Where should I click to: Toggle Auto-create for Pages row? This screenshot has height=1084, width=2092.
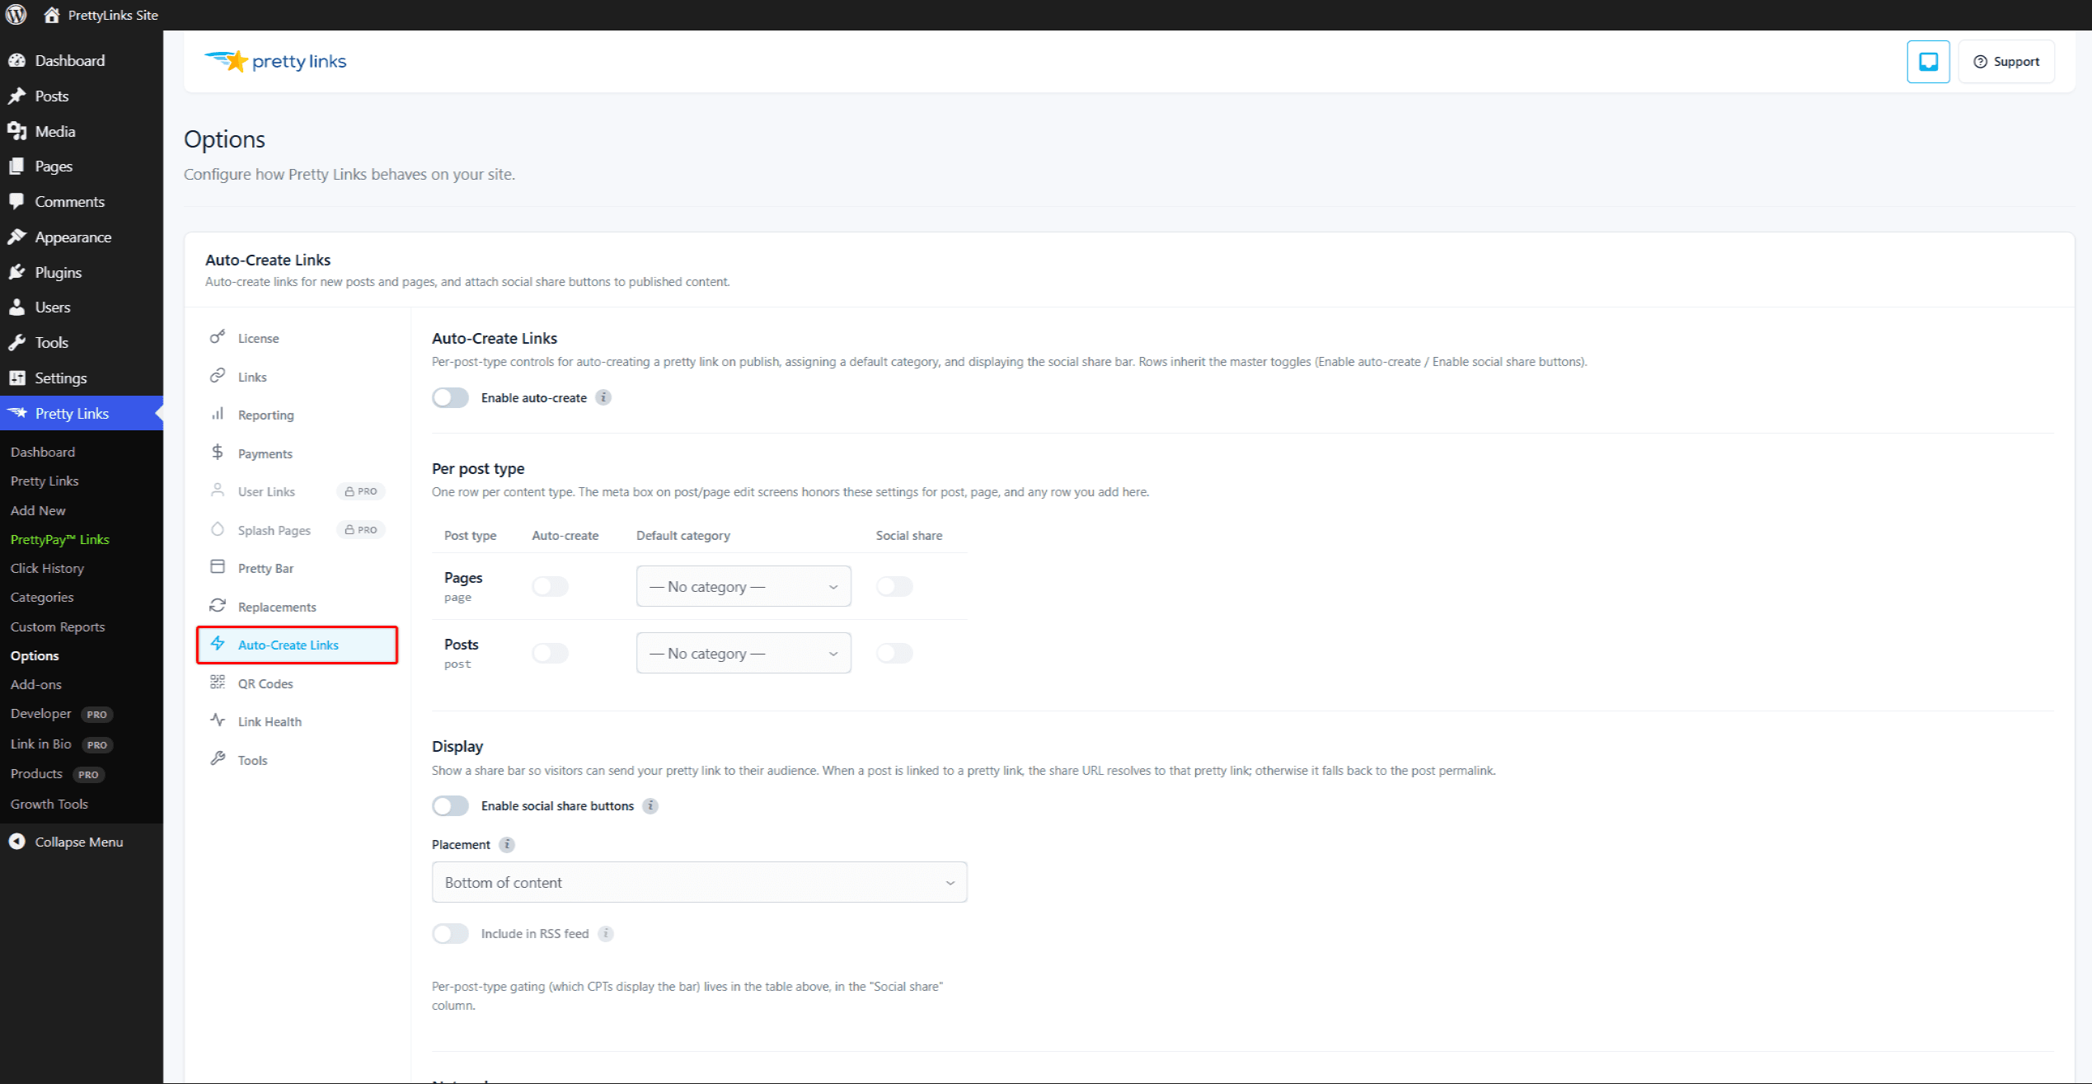[551, 586]
